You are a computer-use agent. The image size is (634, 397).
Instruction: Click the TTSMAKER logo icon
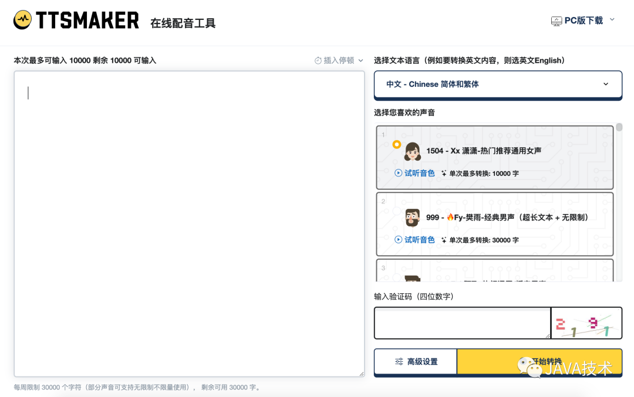pyautogui.click(x=23, y=19)
